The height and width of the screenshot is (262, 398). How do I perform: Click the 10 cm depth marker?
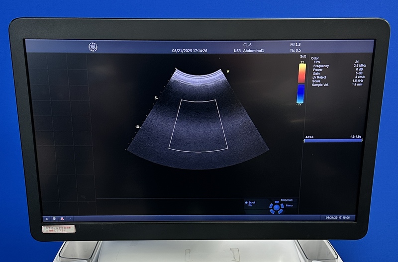click(137, 127)
